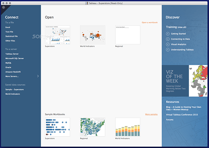This screenshot has height=148, width=209.
Task: Click the Regional label under Sample Workbooks
Action: (x=84, y=138)
